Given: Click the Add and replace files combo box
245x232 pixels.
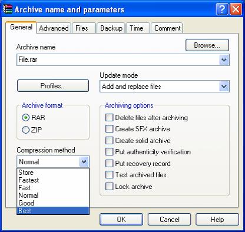Looking at the screenshot, I should point(164,87).
